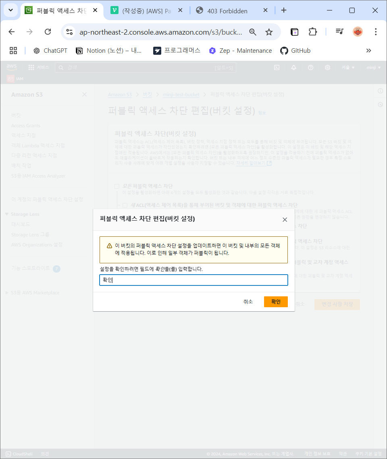
Task: Click the orange 확인 button
Action: click(x=276, y=302)
